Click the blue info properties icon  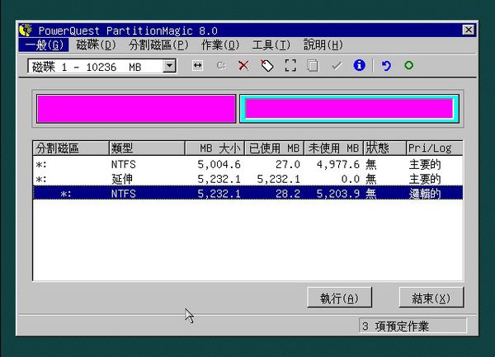(359, 66)
